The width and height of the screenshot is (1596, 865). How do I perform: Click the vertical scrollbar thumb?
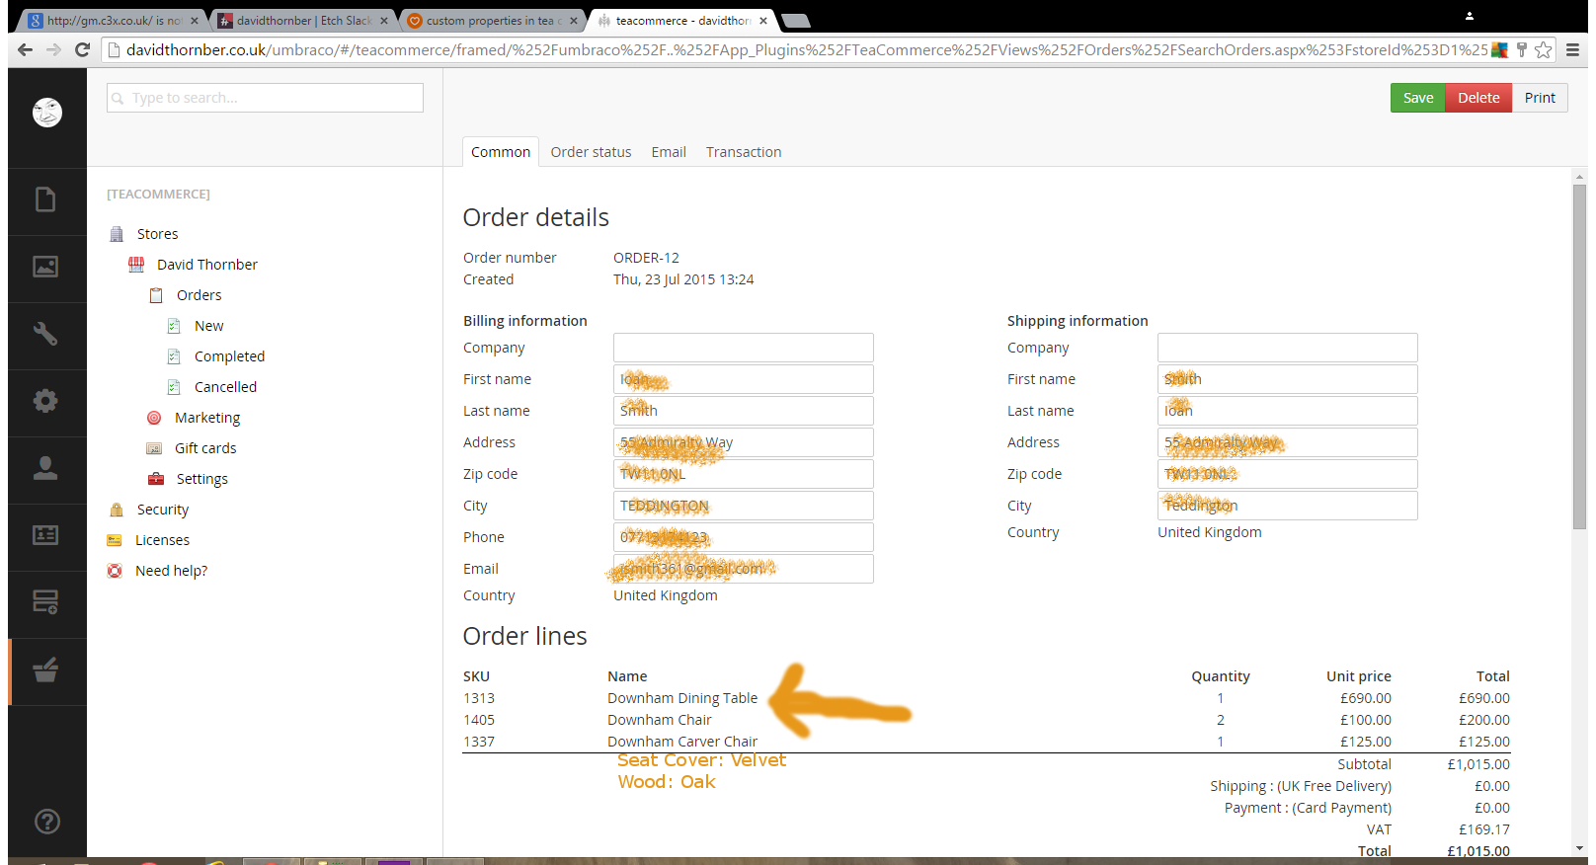point(1579,355)
